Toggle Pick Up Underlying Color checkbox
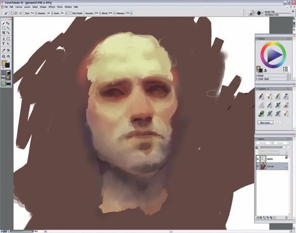Screen dimensions: 296x233 point(257,153)
